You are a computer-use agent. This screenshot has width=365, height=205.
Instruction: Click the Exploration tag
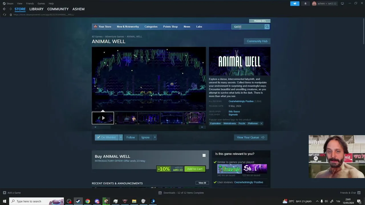(x=215, y=123)
